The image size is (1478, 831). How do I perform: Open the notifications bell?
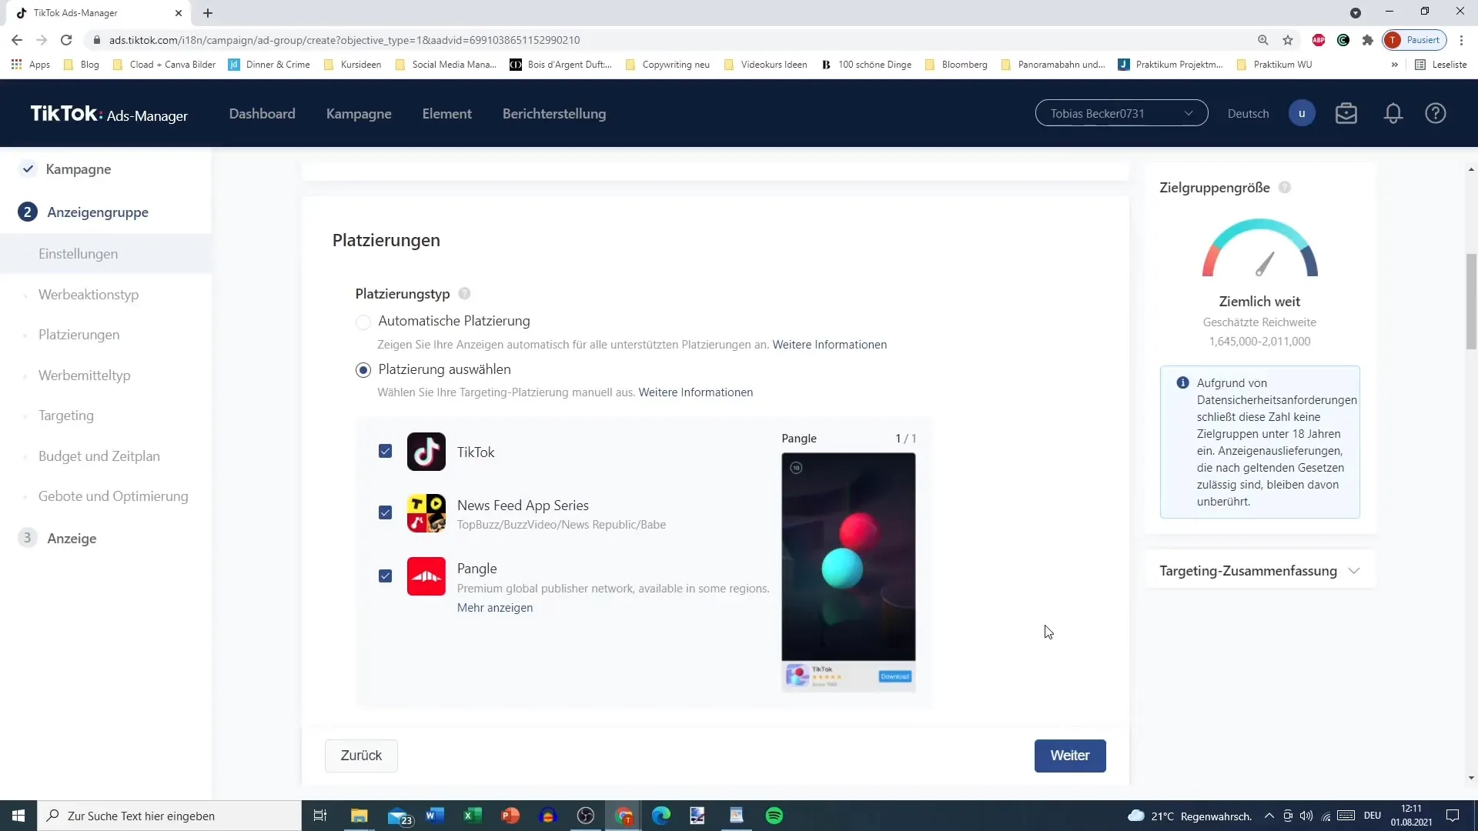pyautogui.click(x=1393, y=114)
